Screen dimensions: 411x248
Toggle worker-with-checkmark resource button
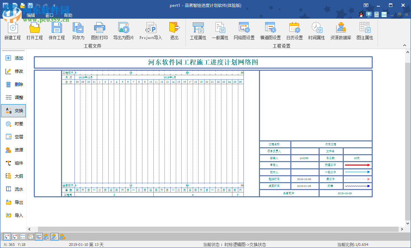54,237
